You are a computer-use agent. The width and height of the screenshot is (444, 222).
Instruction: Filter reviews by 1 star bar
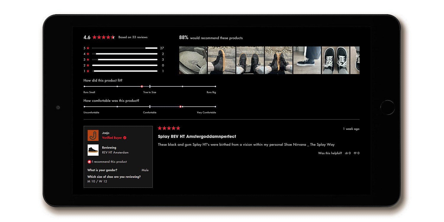coord(125,71)
